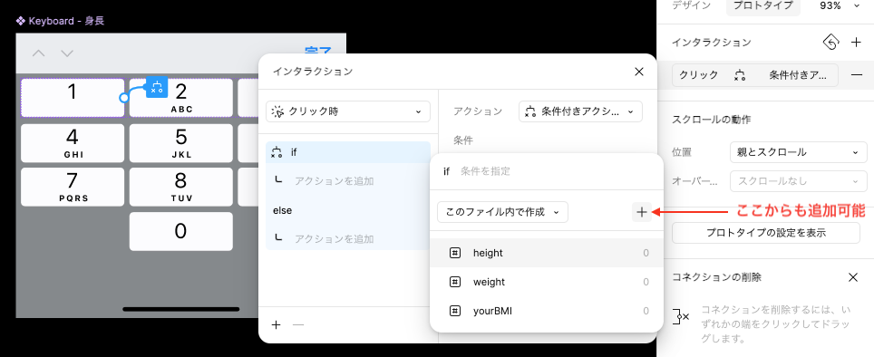Click the number variable icon next to yourBMI
Image resolution: width=874 pixels, height=357 pixels.
click(x=455, y=311)
